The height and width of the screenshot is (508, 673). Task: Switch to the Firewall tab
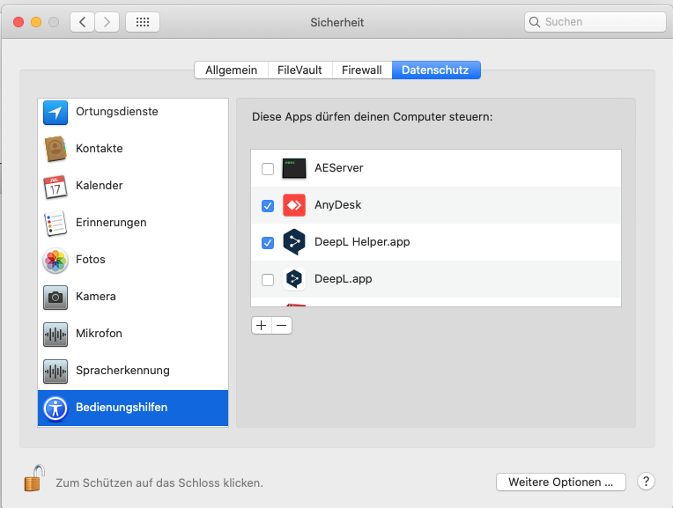click(x=362, y=70)
